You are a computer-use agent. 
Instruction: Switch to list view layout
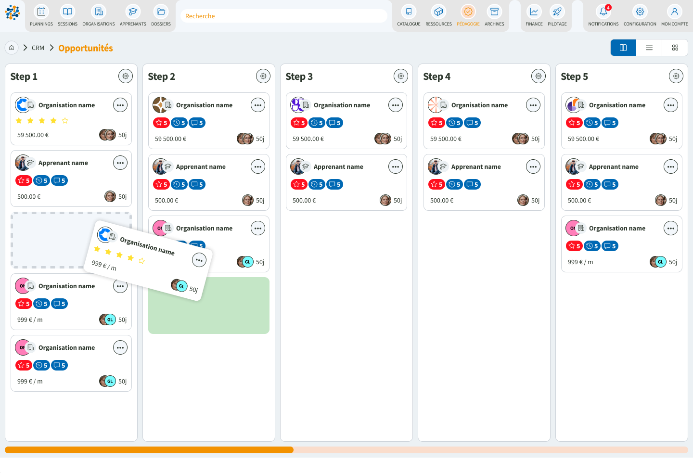point(649,48)
